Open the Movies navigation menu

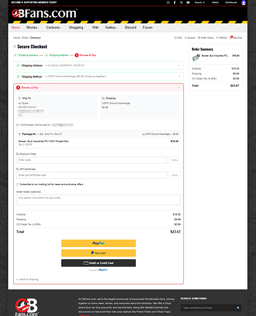click(x=33, y=27)
